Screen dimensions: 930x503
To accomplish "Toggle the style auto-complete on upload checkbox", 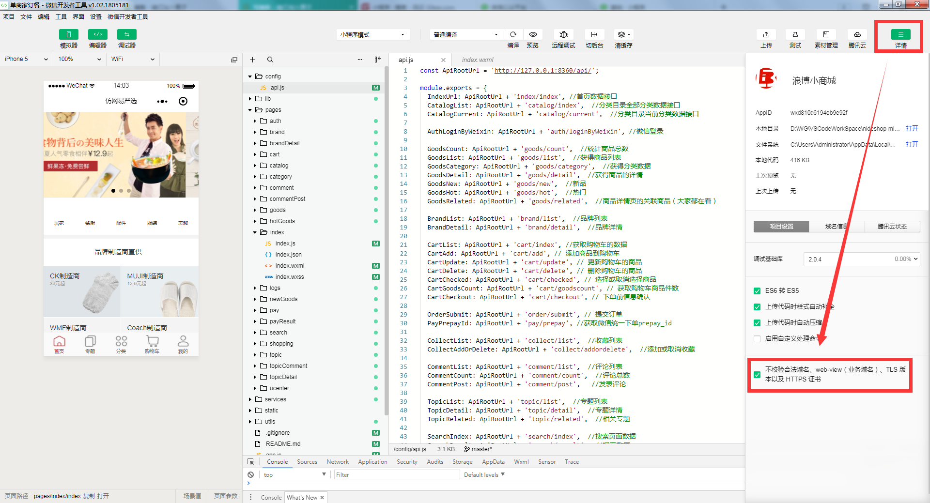I will (757, 307).
